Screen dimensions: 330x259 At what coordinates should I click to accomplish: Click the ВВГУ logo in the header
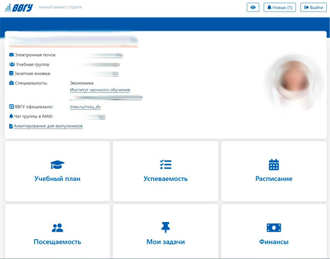click(x=19, y=8)
